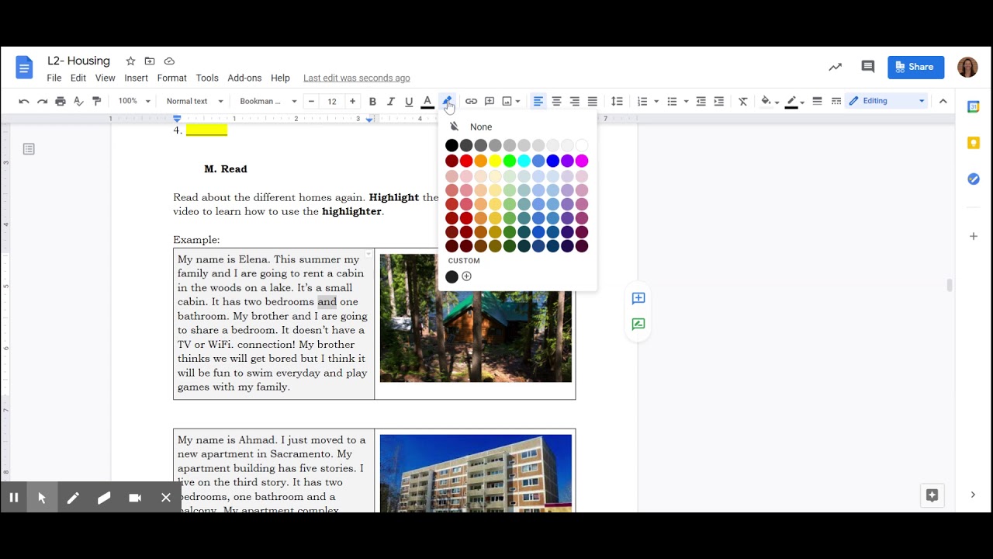Pick the dark gray custom swatch

pos(452,276)
